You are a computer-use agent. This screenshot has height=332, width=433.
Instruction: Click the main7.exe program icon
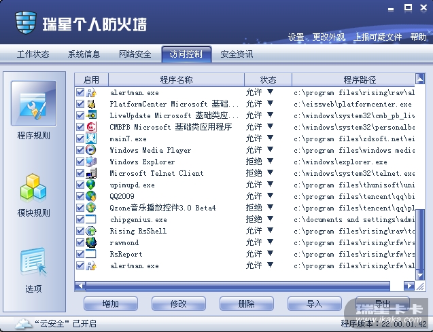point(91,139)
